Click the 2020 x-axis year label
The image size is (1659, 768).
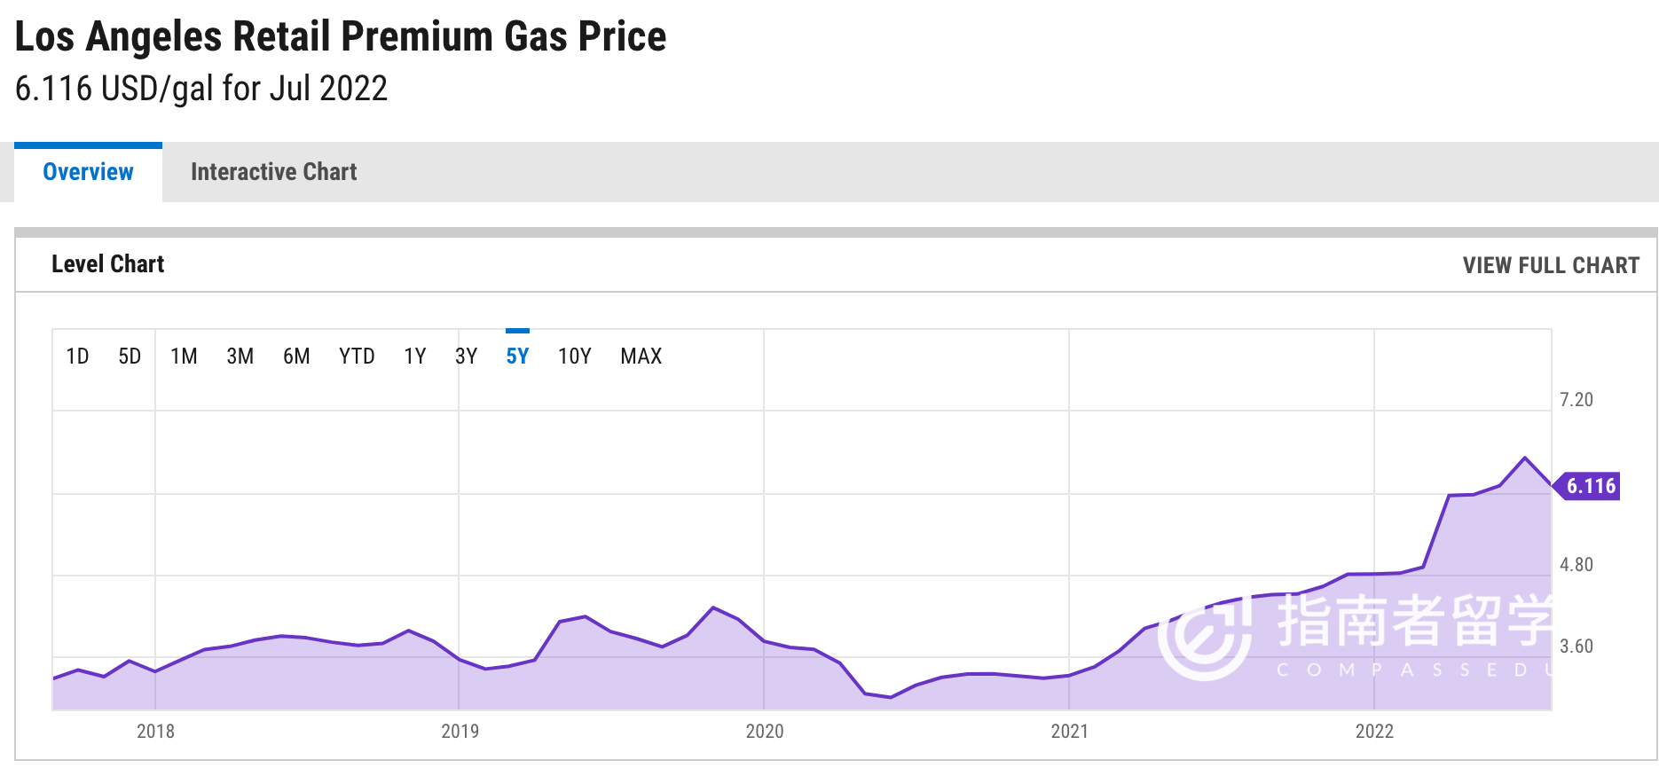(764, 732)
